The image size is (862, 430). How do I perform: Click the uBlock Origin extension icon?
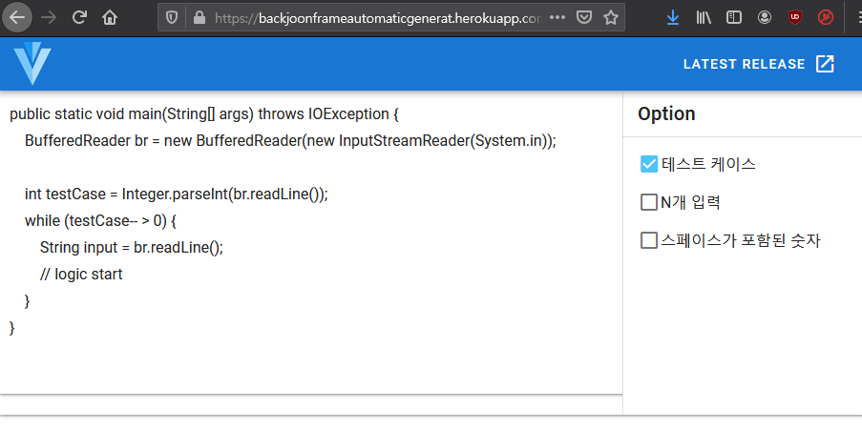(794, 17)
